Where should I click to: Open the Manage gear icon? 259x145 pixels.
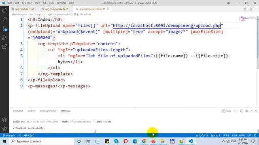coord(4,128)
